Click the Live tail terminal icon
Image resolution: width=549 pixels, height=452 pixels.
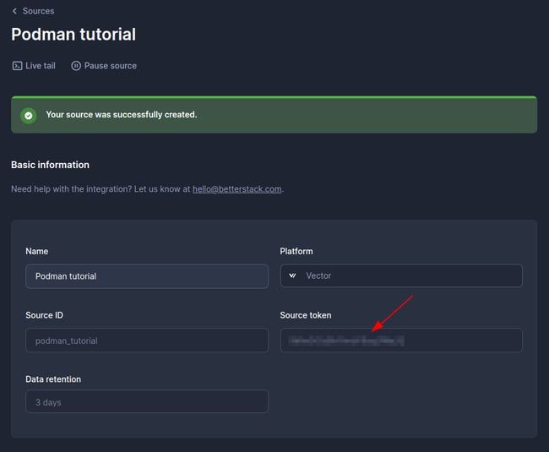click(17, 66)
